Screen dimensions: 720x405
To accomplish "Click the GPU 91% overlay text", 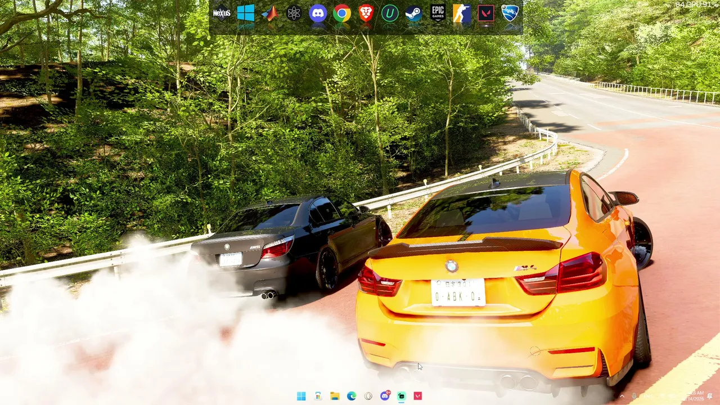I will (703, 4).
